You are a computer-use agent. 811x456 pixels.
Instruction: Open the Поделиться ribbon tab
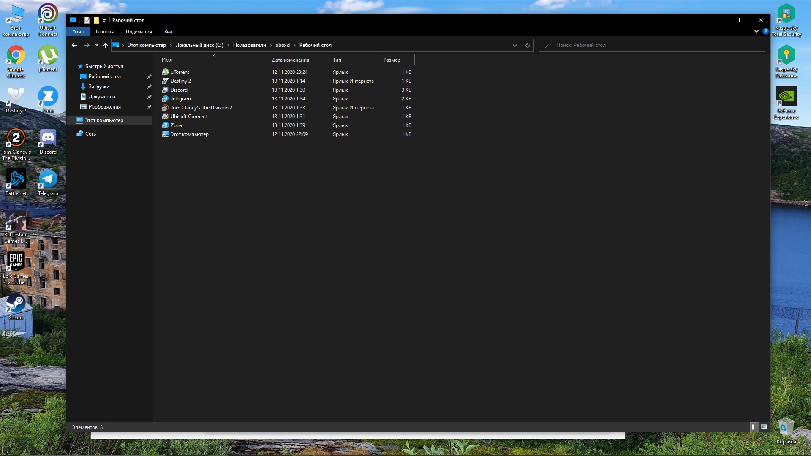pos(139,32)
